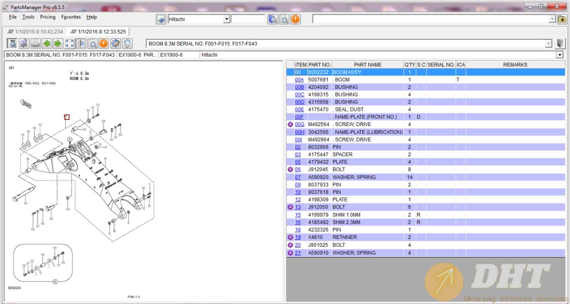
Task: Click the purple gear icon beside item 00G
Action: (x=290, y=124)
